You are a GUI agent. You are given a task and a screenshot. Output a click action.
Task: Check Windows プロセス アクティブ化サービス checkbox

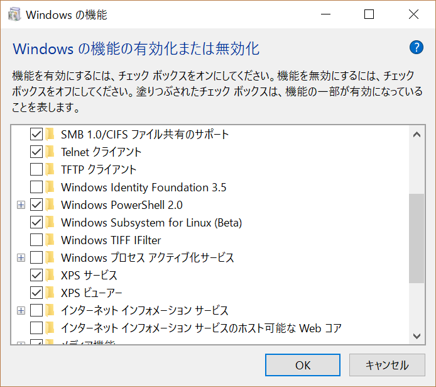tap(36, 257)
